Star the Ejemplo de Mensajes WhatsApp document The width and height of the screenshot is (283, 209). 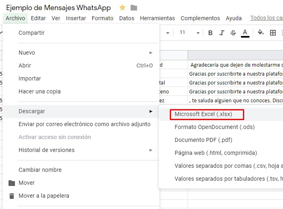pos(122,8)
